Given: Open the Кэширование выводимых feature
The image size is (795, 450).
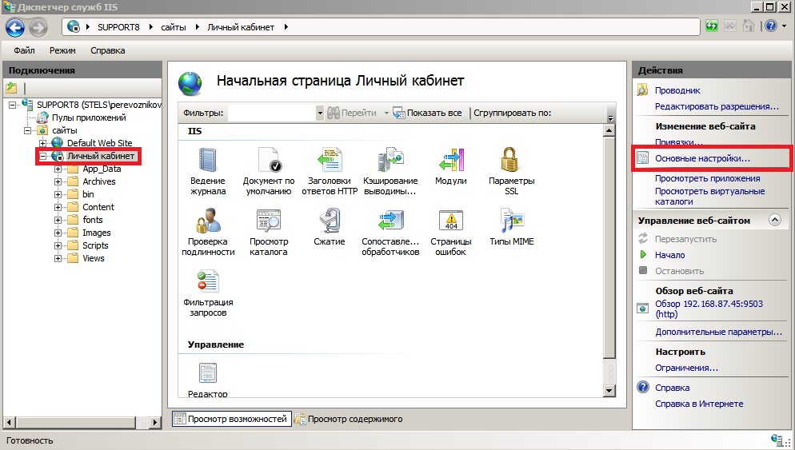Looking at the screenshot, I should (390, 171).
